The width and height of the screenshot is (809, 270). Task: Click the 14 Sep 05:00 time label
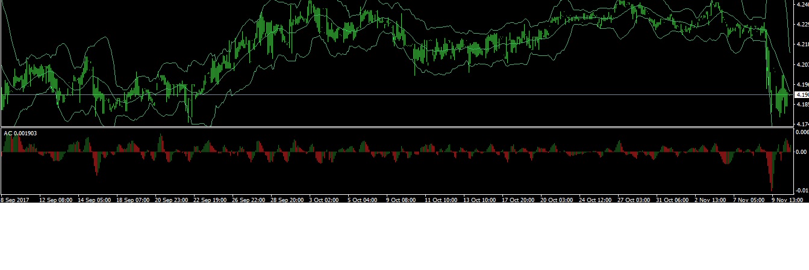(x=95, y=199)
